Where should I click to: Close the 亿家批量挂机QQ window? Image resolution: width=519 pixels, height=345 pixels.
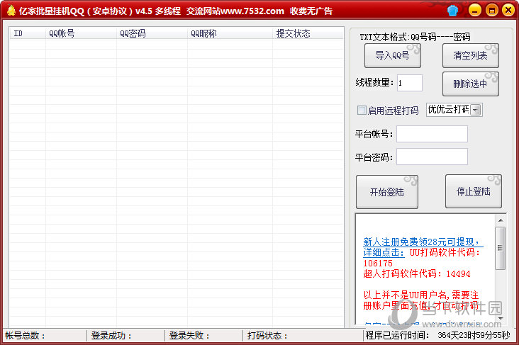508,10
